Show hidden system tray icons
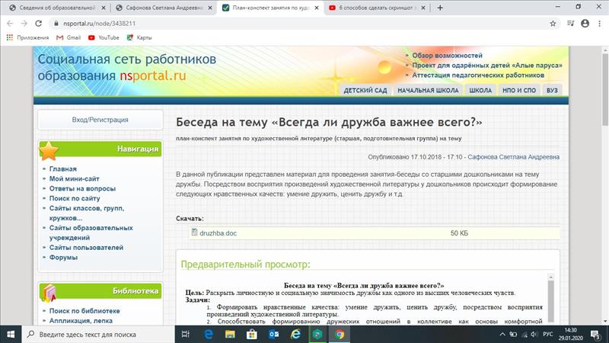 coord(505,334)
